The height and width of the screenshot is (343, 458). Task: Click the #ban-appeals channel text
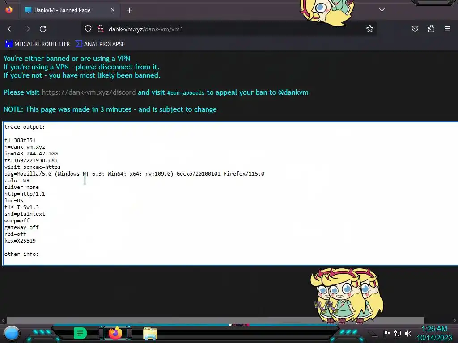pyautogui.click(x=186, y=93)
